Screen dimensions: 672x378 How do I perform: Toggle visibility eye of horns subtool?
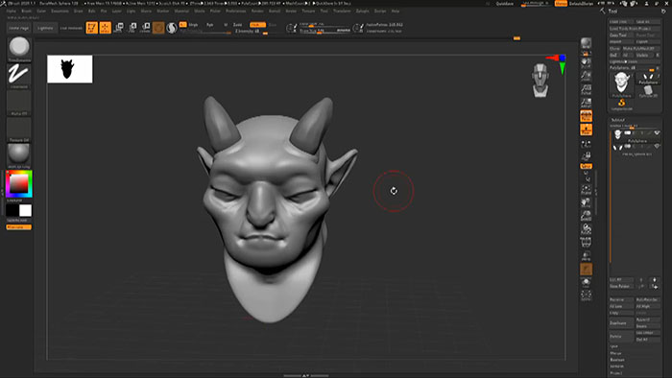click(657, 147)
